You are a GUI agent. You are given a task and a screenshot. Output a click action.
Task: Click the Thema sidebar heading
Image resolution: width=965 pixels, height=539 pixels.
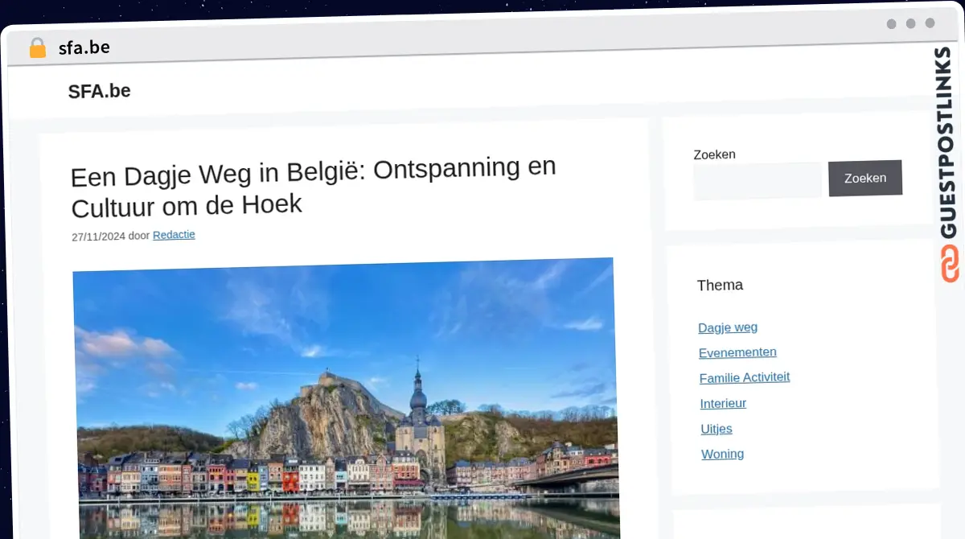coord(720,285)
